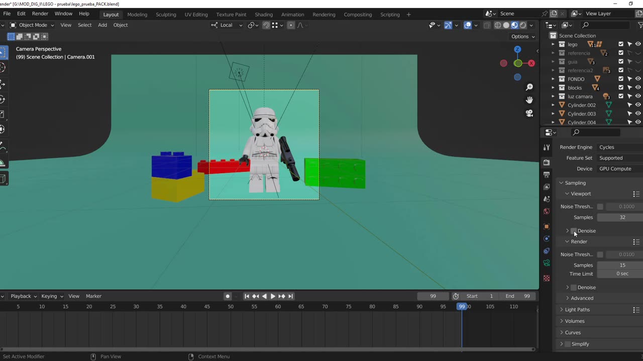Open the Render Engine Cycles dropdown
643x361 pixels.
click(x=620, y=147)
